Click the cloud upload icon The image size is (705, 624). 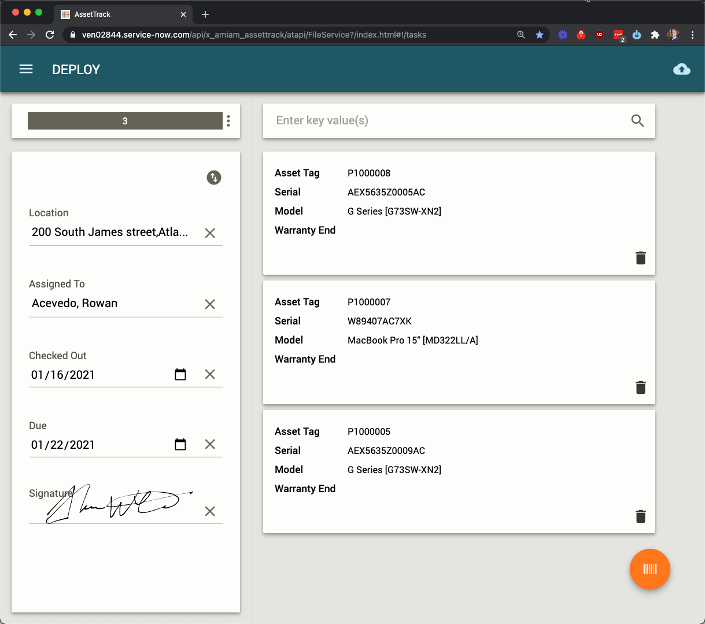click(682, 69)
